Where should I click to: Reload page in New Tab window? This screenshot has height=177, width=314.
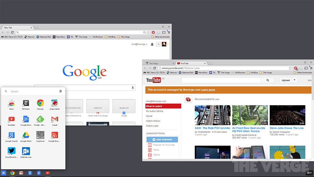coord(12,32)
